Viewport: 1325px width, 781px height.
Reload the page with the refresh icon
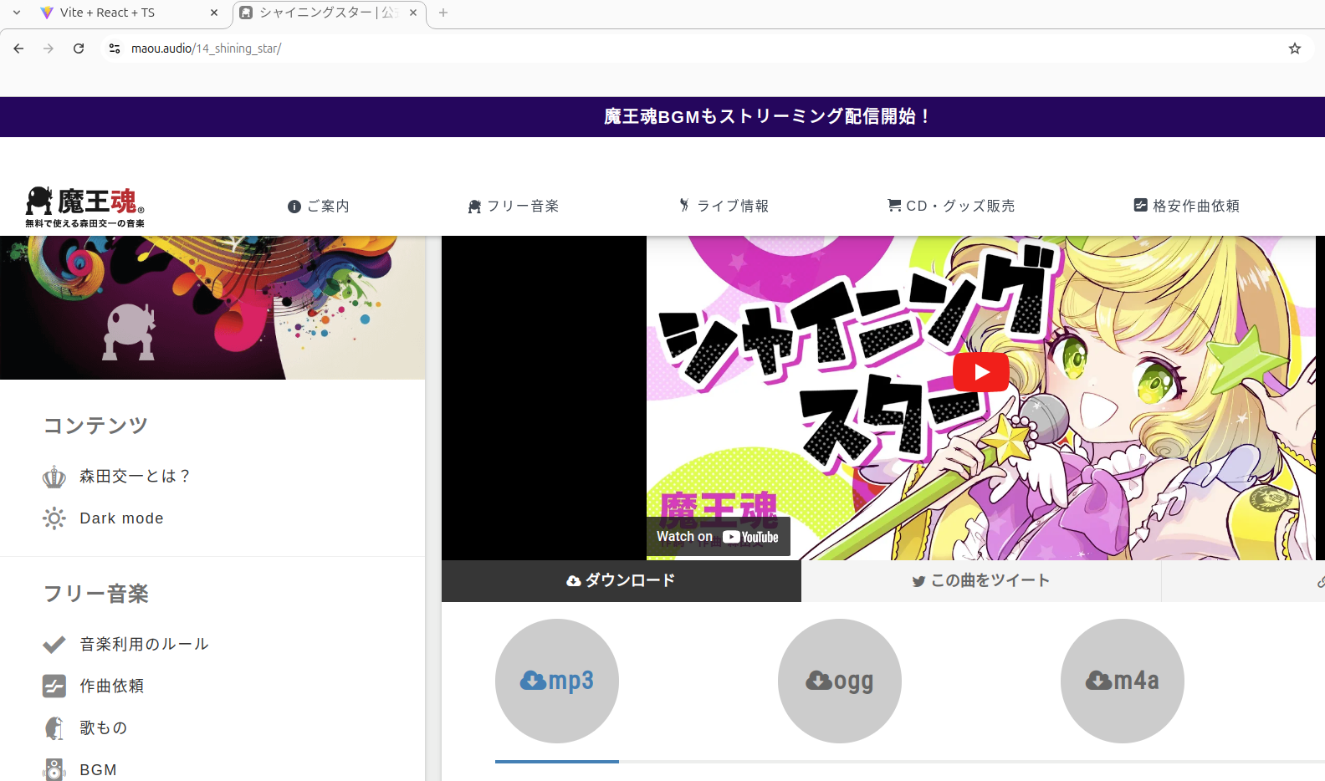(79, 48)
